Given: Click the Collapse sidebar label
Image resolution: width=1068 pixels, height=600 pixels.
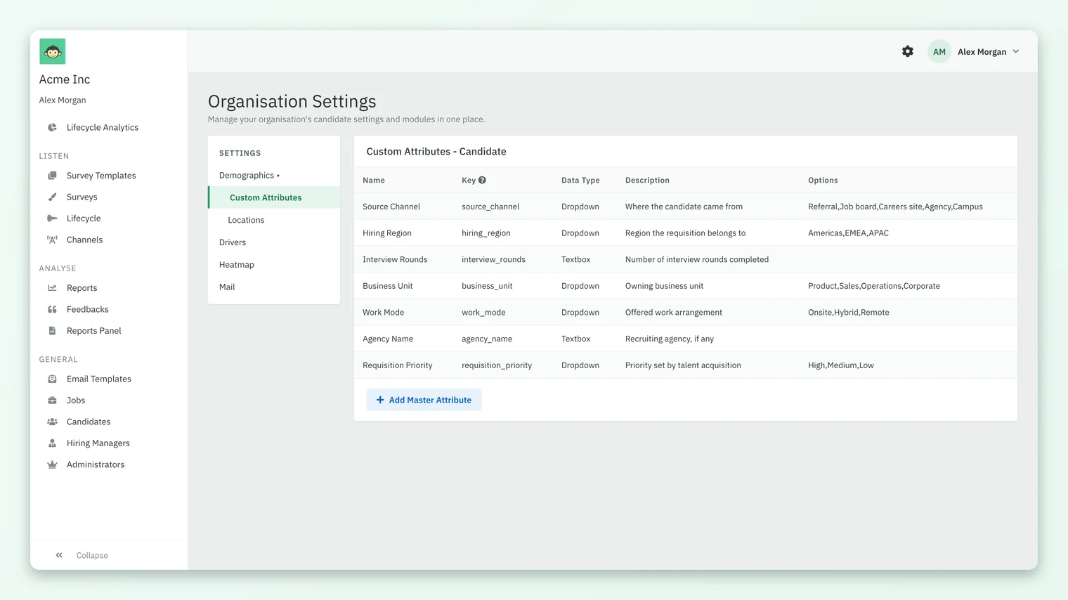Looking at the screenshot, I should tap(92, 555).
